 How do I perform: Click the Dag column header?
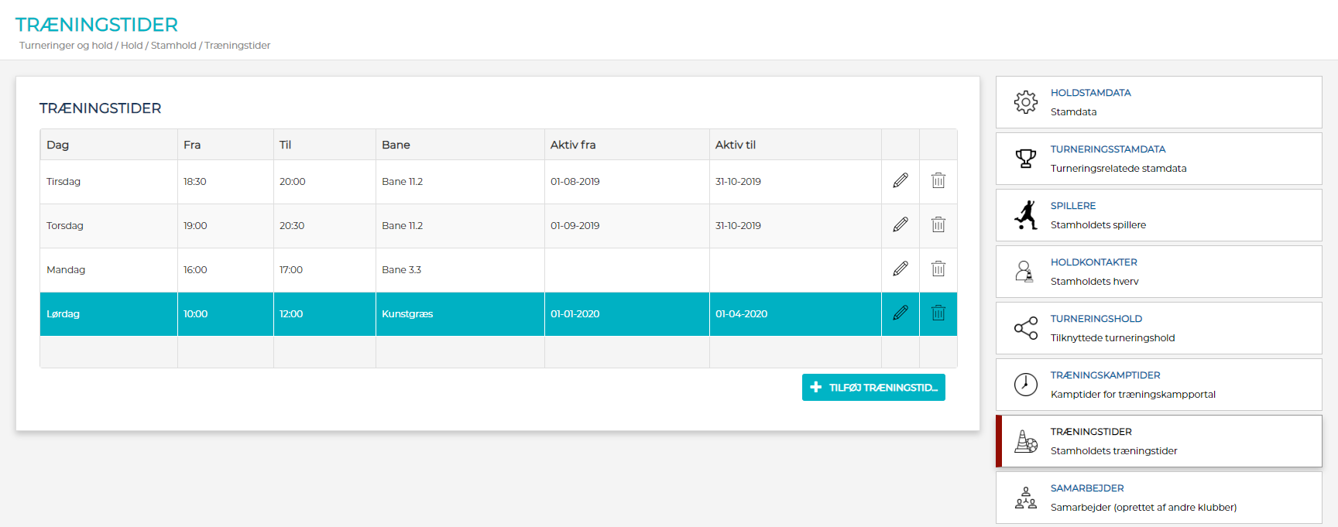point(58,145)
